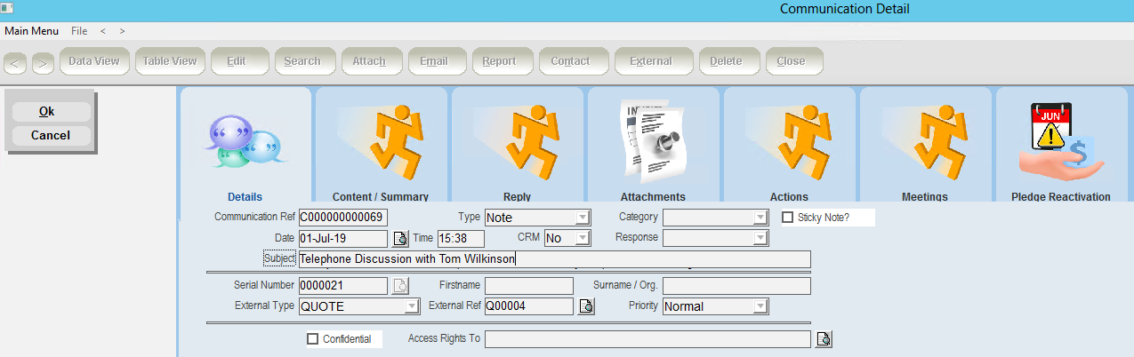The image size is (1134, 357).
Task: Open the Category dropdown
Action: 760,217
